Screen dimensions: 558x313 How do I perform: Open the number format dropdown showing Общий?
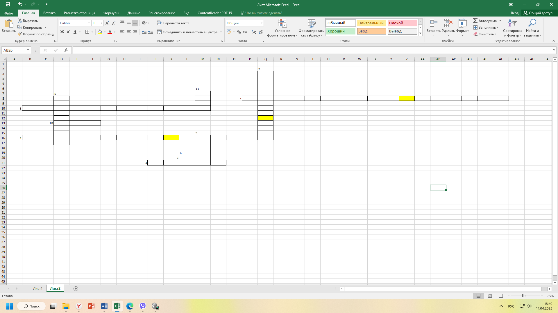click(x=262, y=23)
